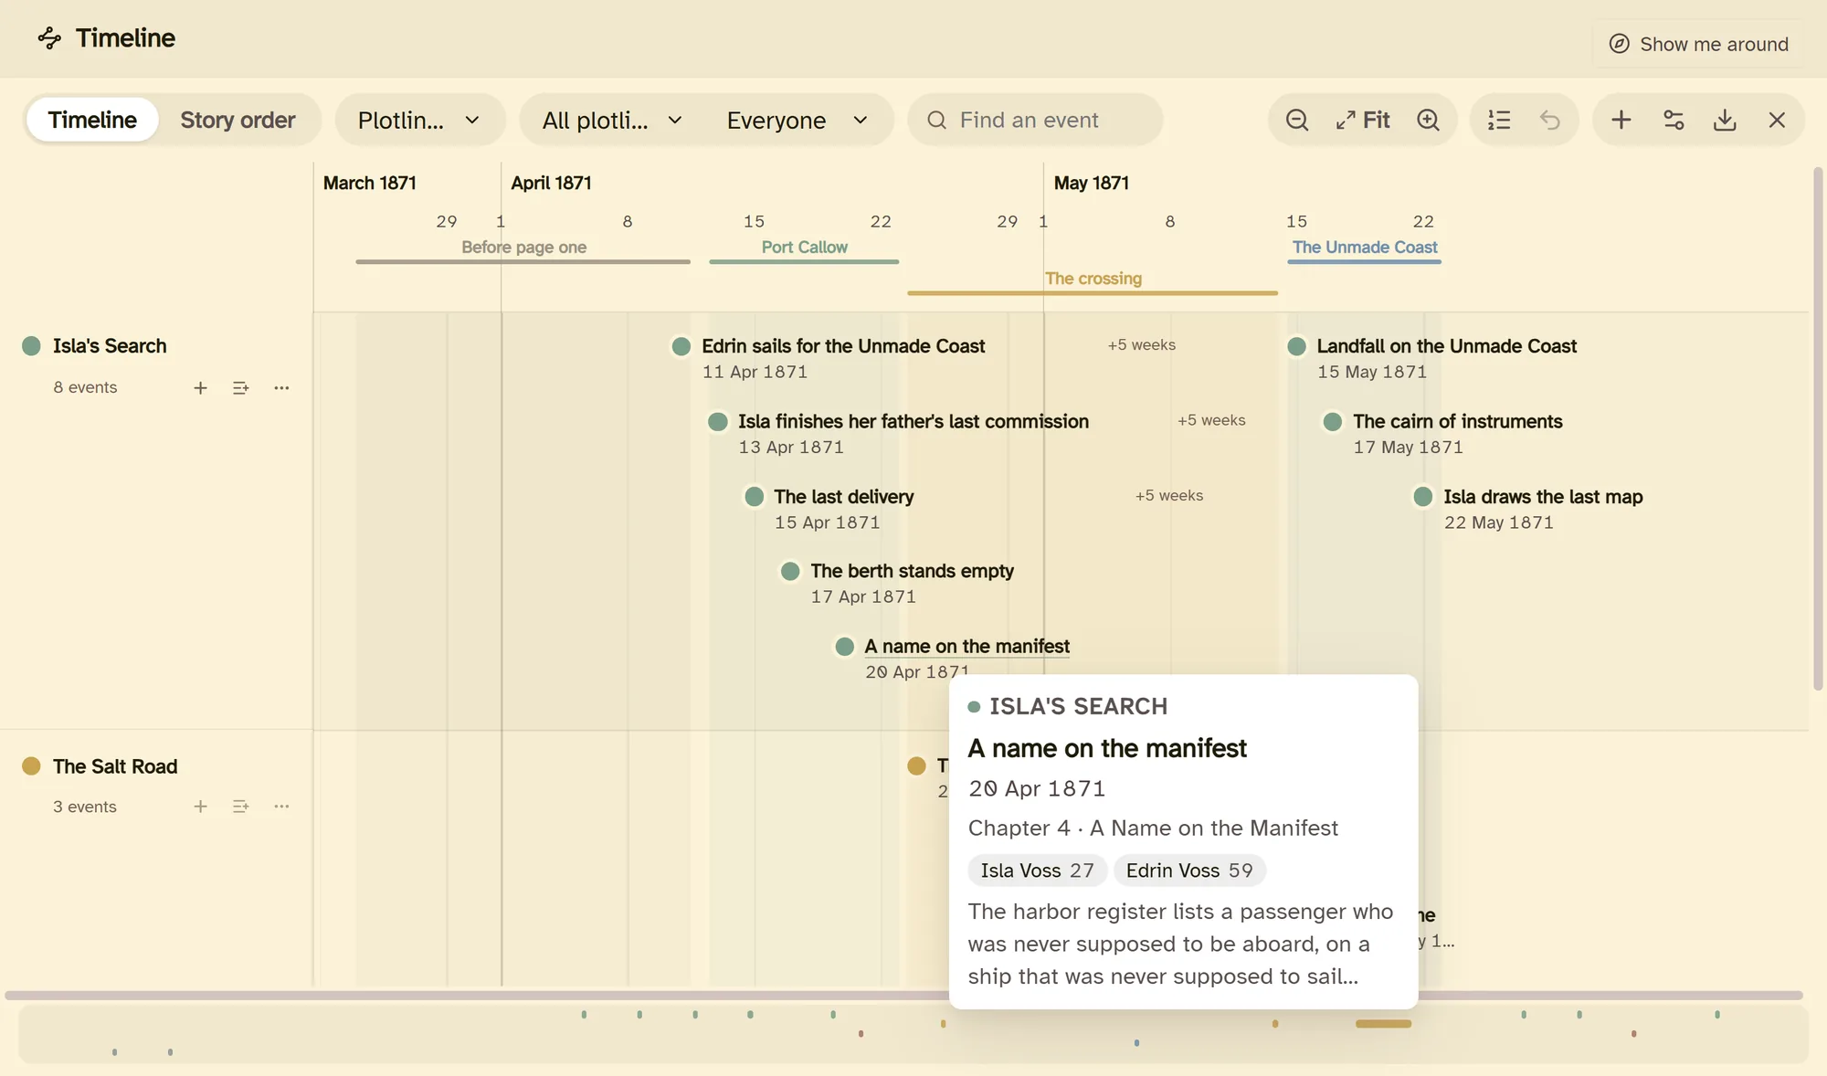Screen dimensions: 1827x1076
Task: Click the Find an event search field
Action: 1035,120
